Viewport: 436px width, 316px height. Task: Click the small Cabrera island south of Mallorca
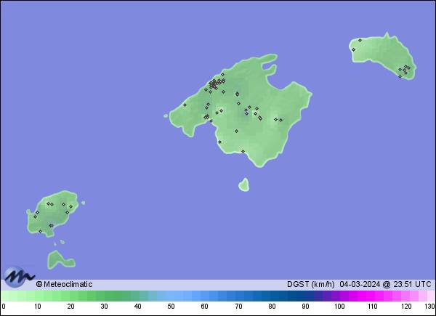pos(244,185)
